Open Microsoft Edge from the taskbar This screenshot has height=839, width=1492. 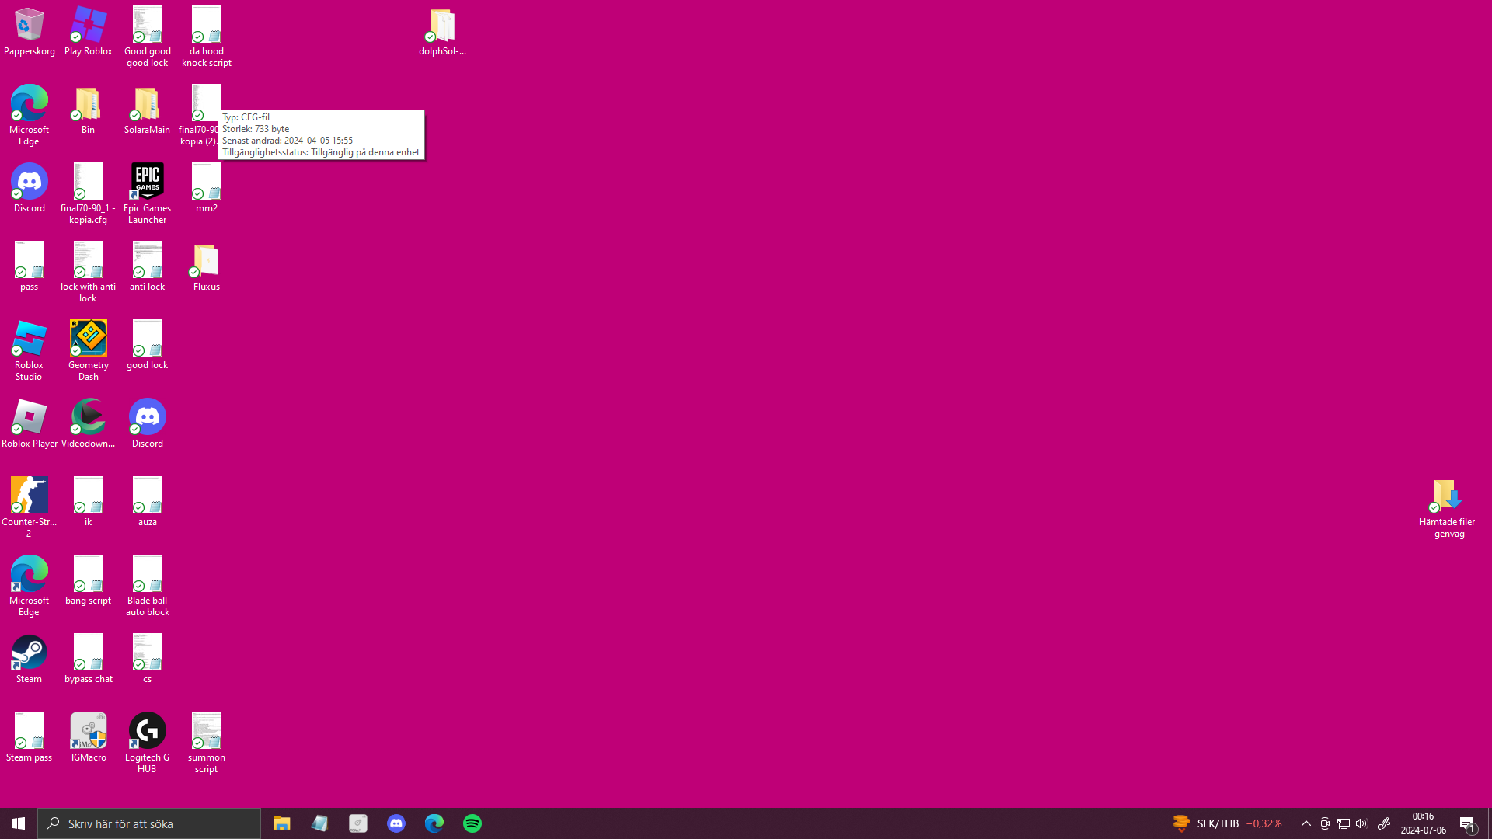[x=434, y=823]
